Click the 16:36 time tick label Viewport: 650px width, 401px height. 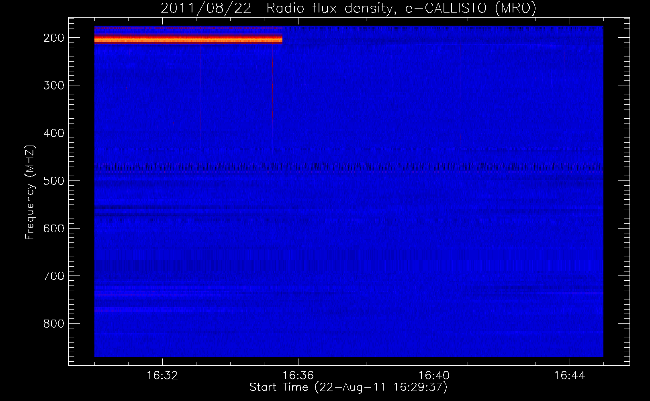pos(298,376)
